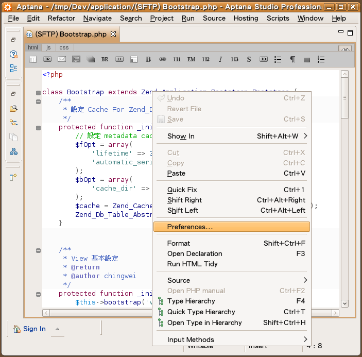Open the stacked pages icon in the sidebar
The width and height of the screenshot is (362, 357).
coord(13,137)
